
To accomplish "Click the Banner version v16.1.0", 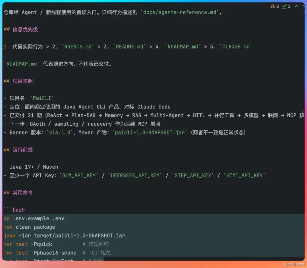I will point(59,133).
